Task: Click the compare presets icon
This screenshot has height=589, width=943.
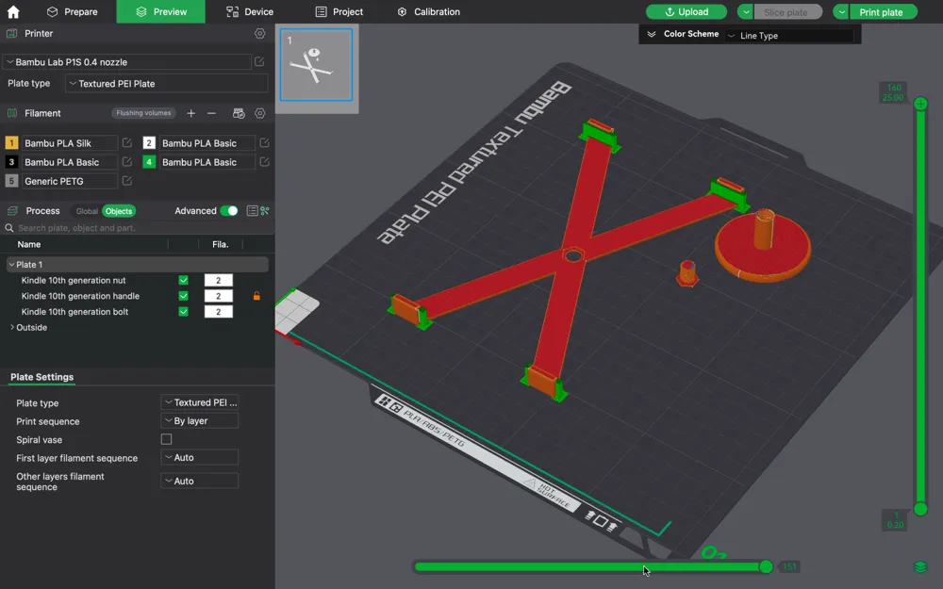Action: click(x=265, y=211)
